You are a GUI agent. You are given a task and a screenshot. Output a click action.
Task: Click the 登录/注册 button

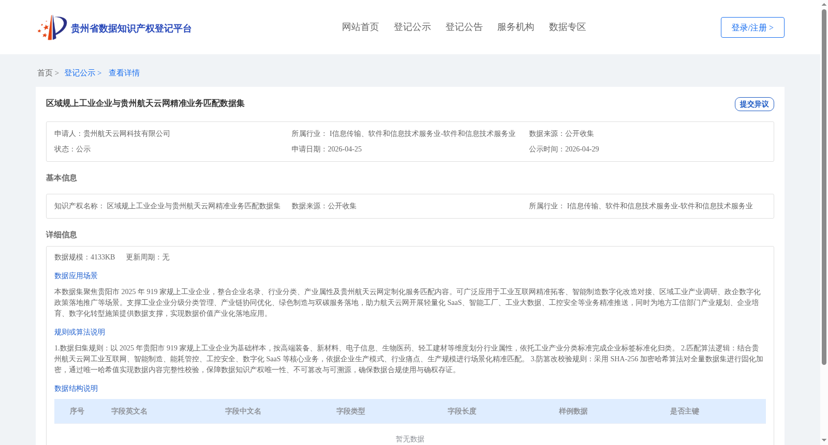(752, 27)
